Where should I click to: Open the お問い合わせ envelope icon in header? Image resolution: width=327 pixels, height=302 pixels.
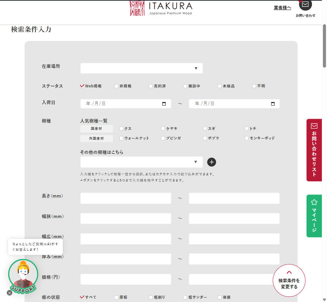[x=305, y=5]
